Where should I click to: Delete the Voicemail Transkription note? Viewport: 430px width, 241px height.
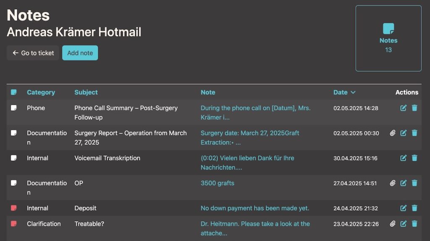[414, 158]
